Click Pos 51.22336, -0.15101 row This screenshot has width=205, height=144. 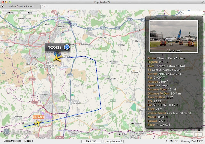coord(164,105)
